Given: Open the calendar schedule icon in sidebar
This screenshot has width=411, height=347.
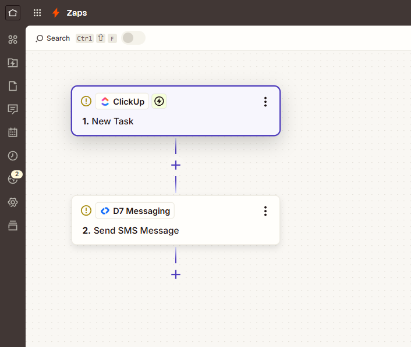Looking at the screenshot, I should pos(13,133).
